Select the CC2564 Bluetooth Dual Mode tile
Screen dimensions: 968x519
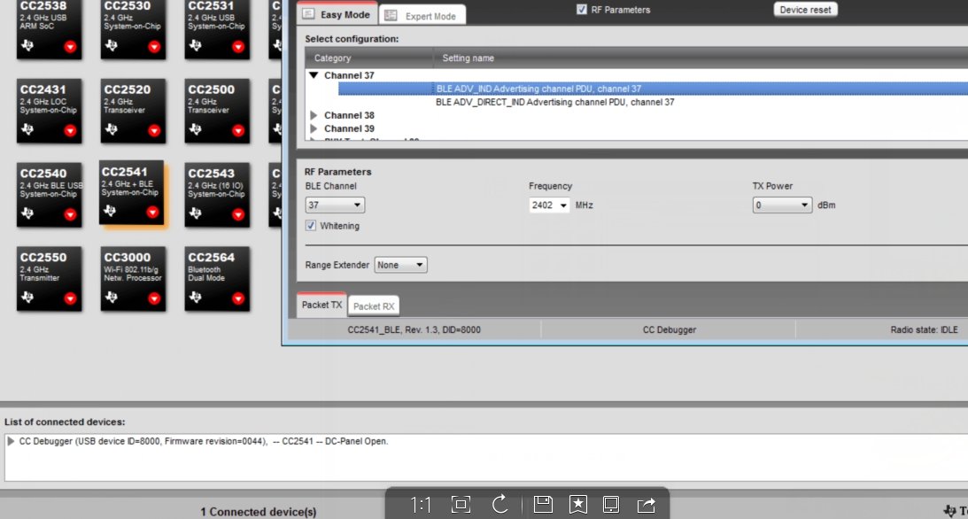point(217,278)
